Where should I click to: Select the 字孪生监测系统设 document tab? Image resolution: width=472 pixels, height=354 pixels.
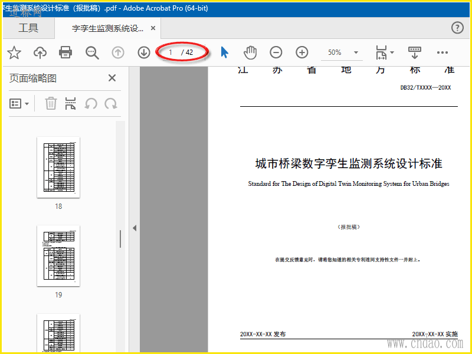[x=107, y=28]
